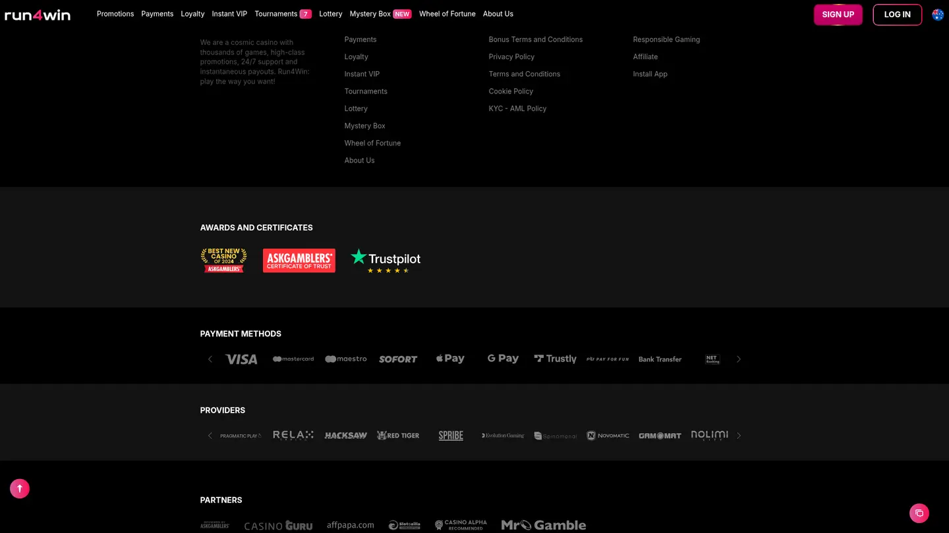Open Wheel of Fortune in top navigation
949x533 pixels.
(447, 14)
